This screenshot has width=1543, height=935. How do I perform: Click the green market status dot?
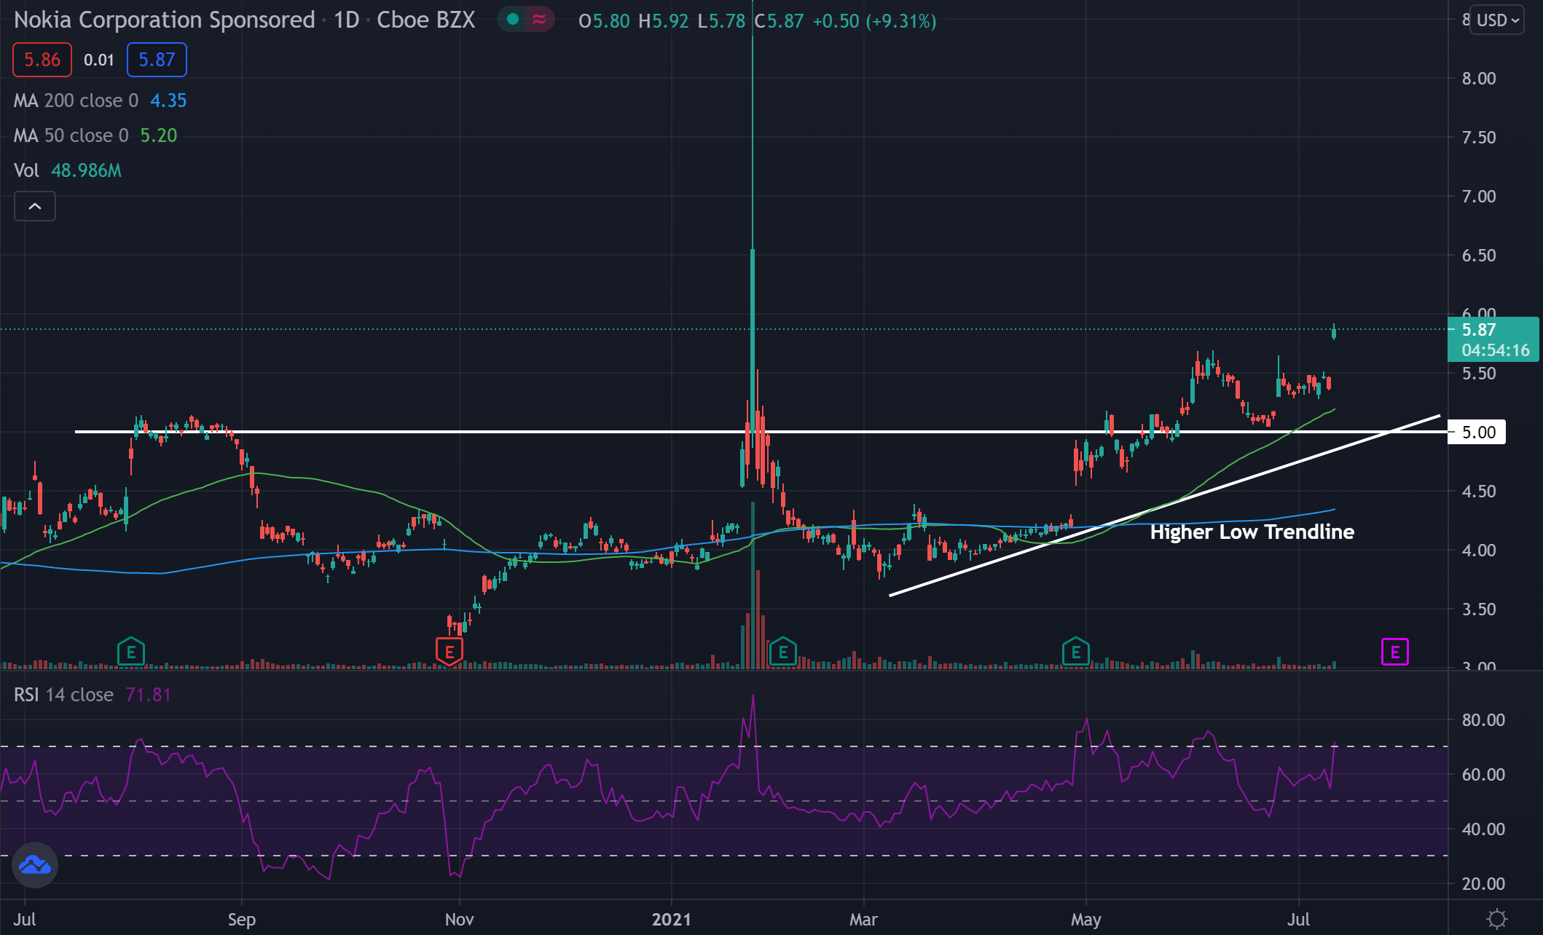tap(513, 20)
